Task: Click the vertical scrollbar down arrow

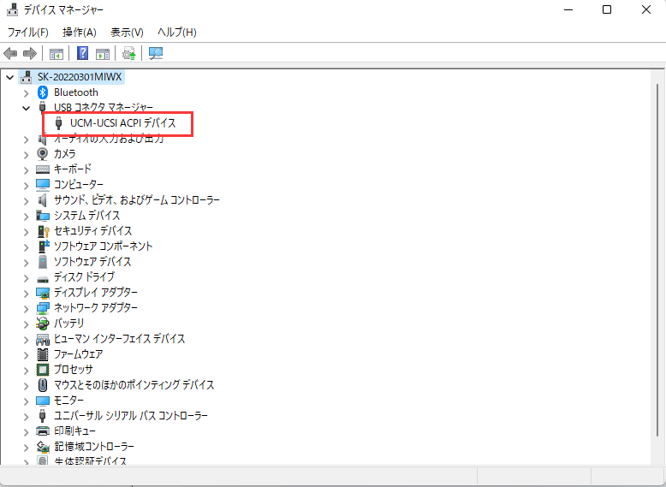Action: [657, 458]
